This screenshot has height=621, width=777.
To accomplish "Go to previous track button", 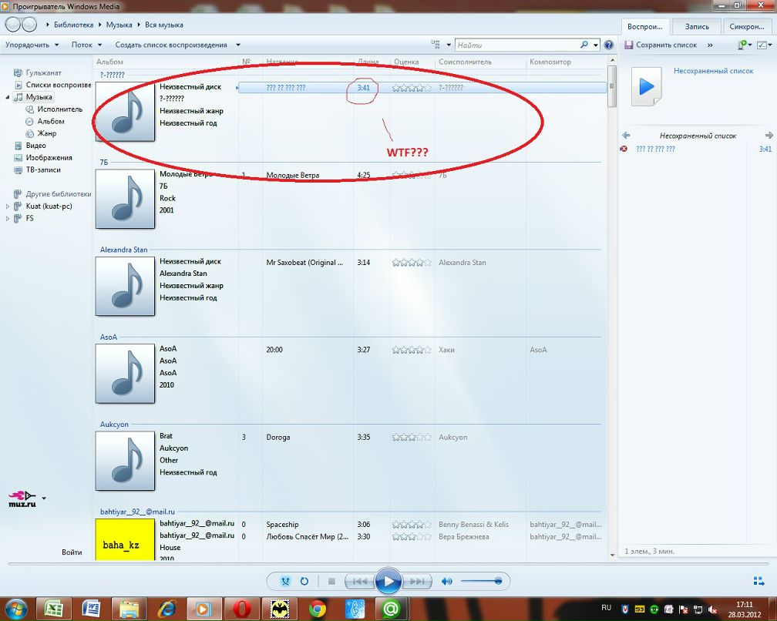I will (x=358, y=582).
